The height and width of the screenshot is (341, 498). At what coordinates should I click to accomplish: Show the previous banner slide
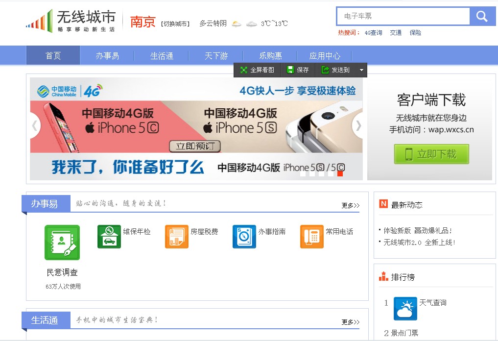35,125
